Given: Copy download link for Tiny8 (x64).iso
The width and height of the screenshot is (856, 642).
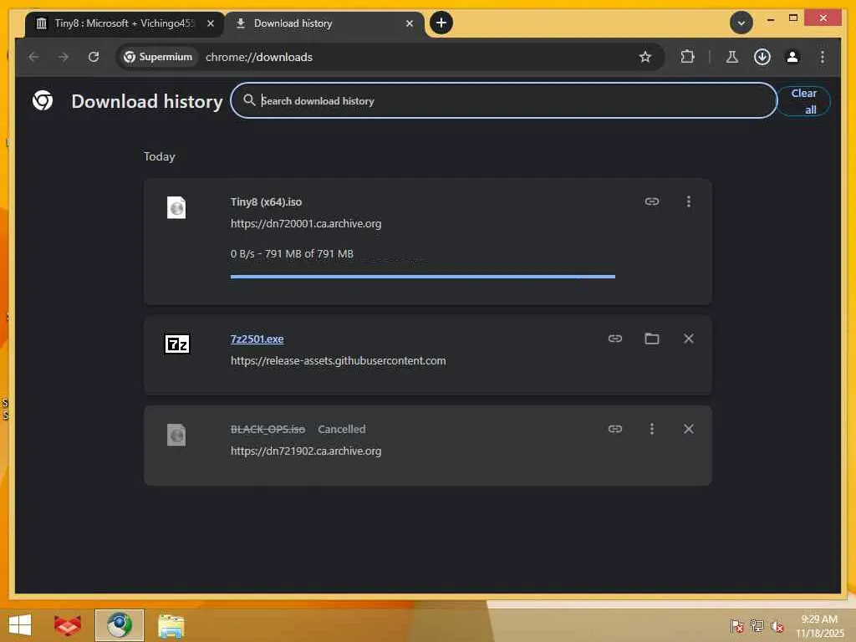Looking at the screenshot, I should 652,201.
